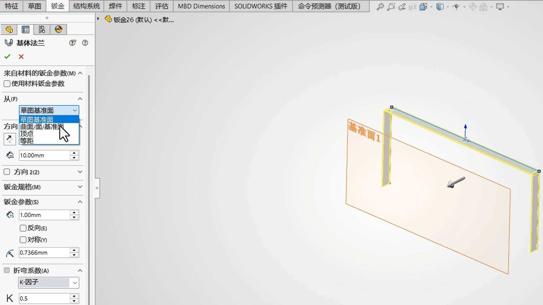Click the reverse direction arrow button
543x305 pixels.
click(x=10, y=139)
